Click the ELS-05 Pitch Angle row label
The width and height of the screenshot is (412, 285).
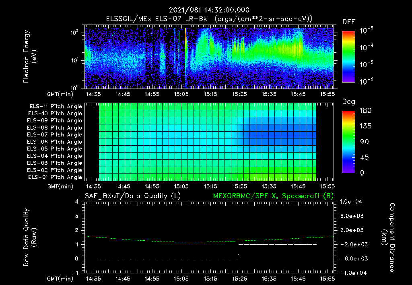(x=54, y=149)
